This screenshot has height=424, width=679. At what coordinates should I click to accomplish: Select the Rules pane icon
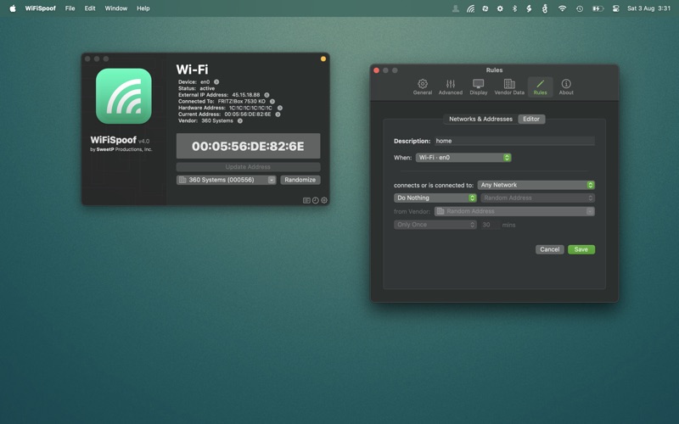tap(540, 87)
